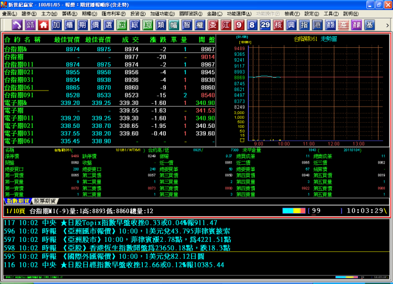393x284 pixels.
Task: Select the 台指期021 contract row
Action: coord(110,72)
